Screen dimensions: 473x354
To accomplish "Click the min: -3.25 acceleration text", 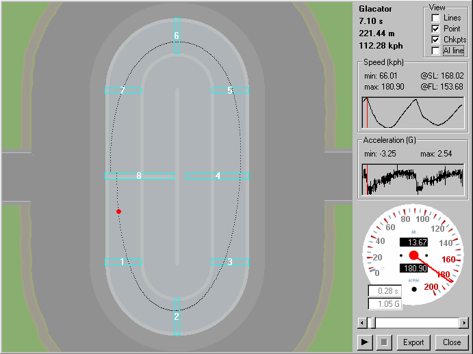I will [x=380, y=154].
